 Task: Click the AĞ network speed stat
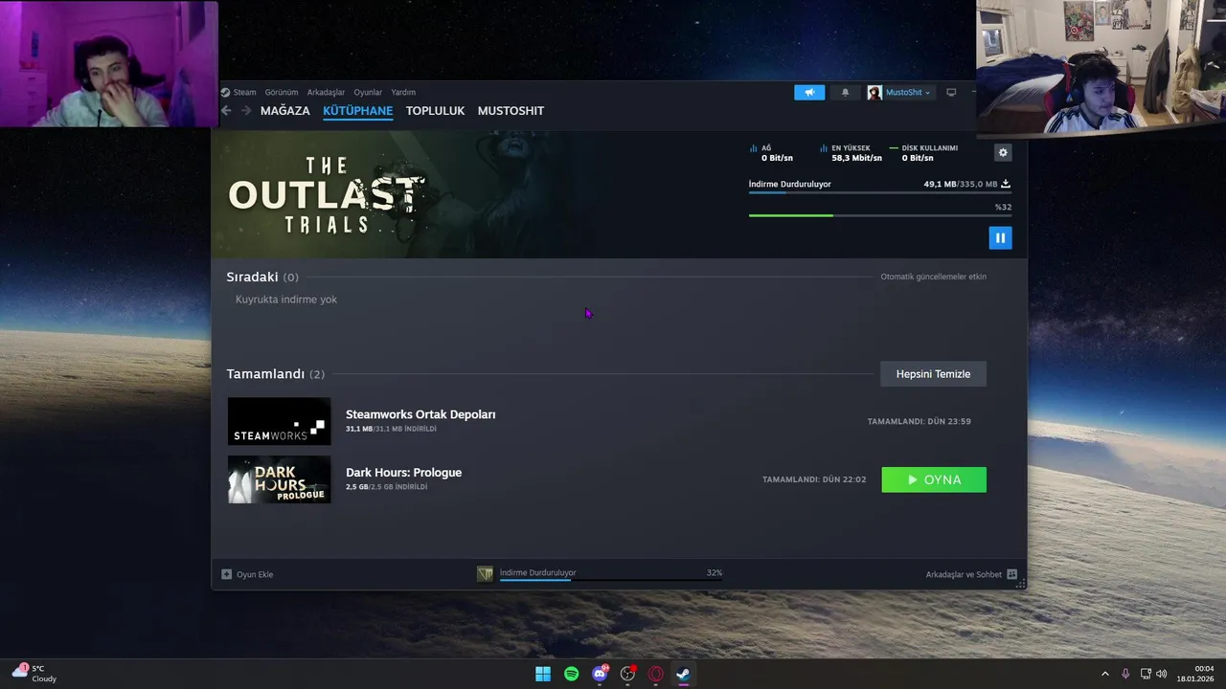point(772,153)
